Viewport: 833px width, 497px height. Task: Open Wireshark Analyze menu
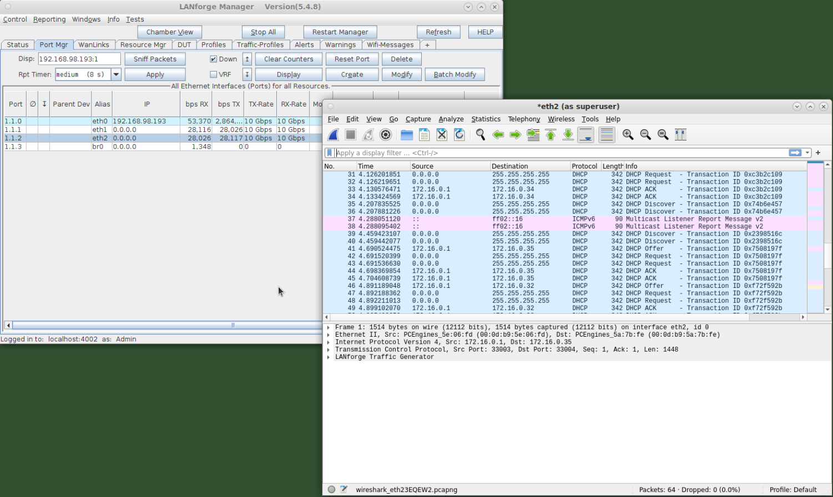[451, 119]
